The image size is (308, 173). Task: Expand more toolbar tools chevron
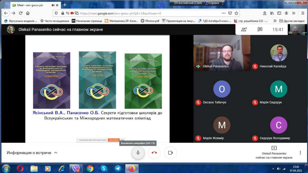[294, 13]
